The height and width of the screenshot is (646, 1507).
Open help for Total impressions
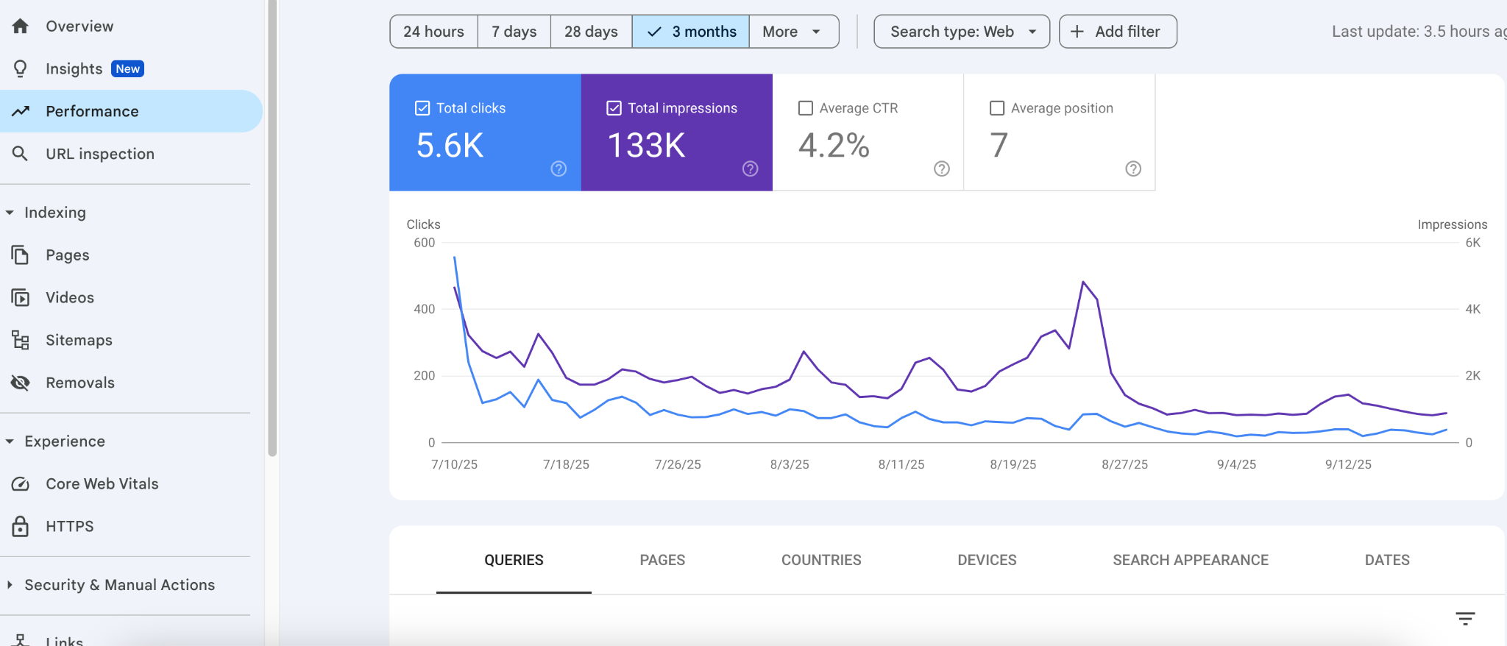(x=751, y=169)
